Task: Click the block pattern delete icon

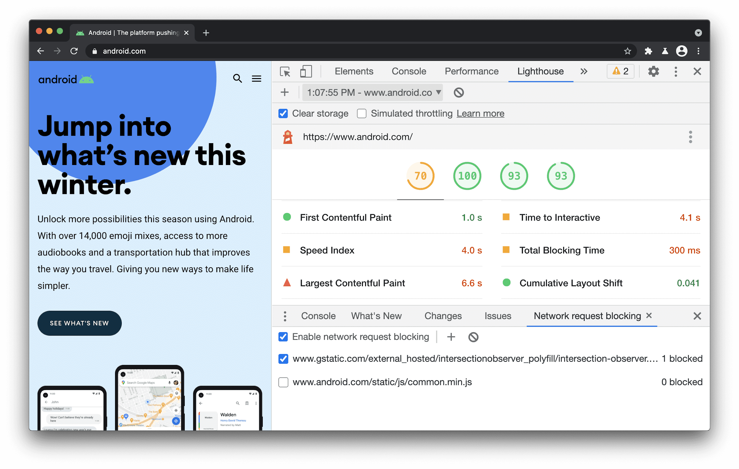Action: (x=472, y=337)
